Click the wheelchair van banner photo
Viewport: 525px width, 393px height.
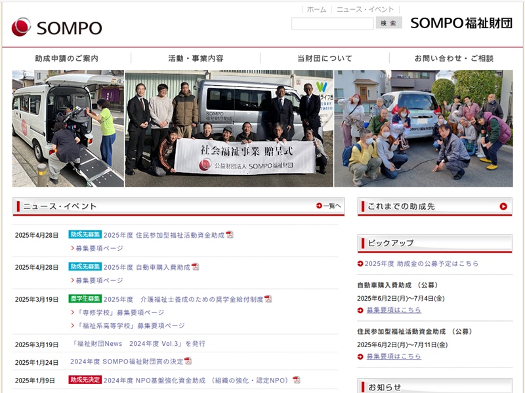coord(68,128)
